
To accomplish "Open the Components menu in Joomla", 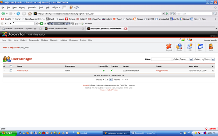I will 34,40.
